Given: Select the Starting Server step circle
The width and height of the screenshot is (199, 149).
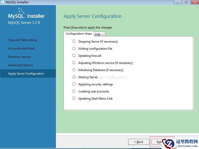Looking at the screenshot, I should [x=74, y=77].
